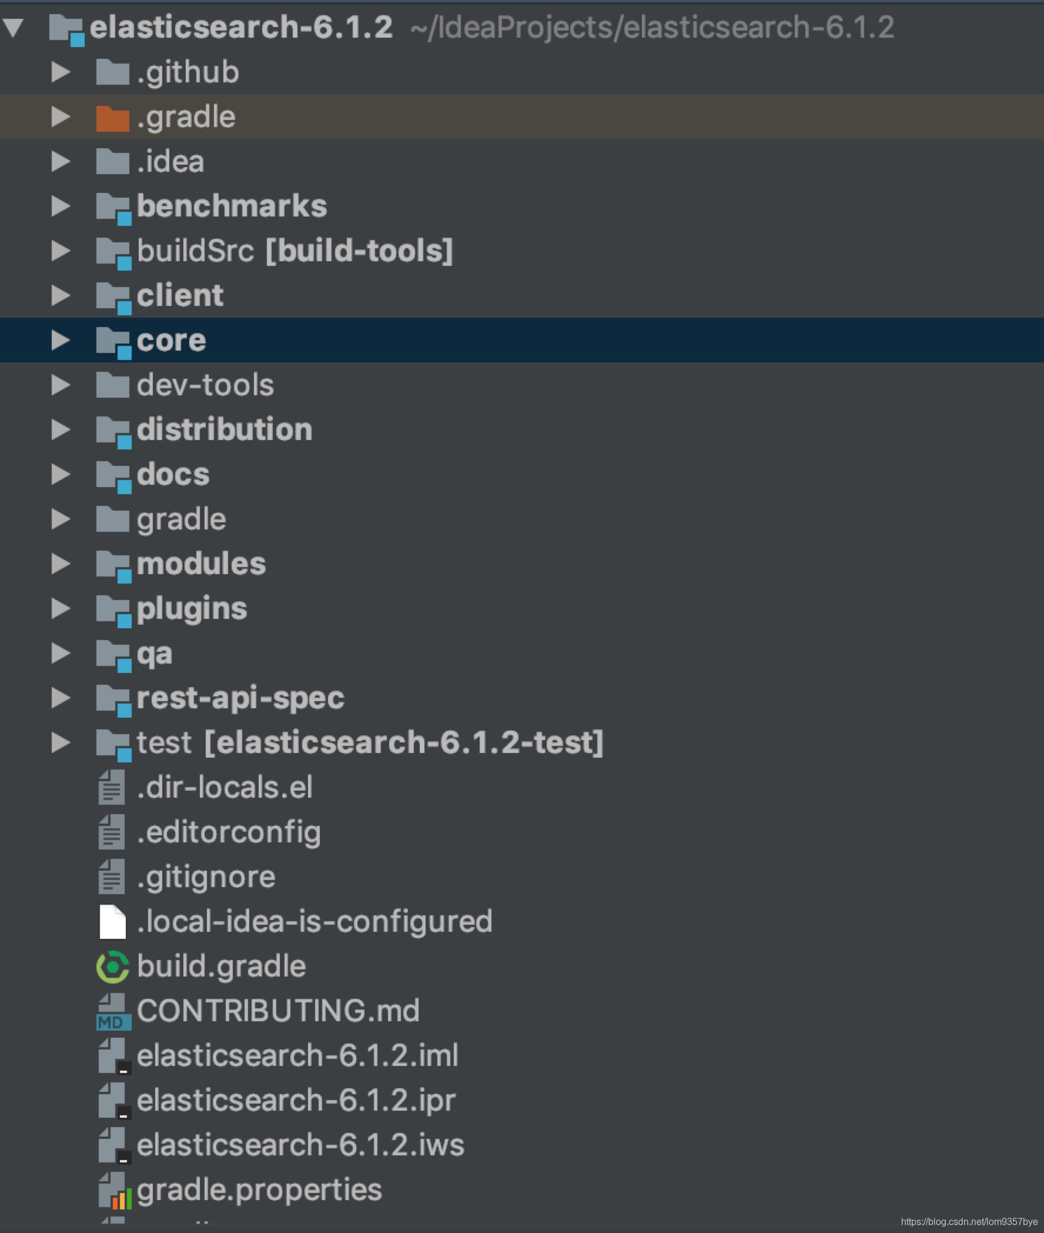
Task: Click the elasticsearch-6.1.2.ipr file icon
Action: [114, 1102]
